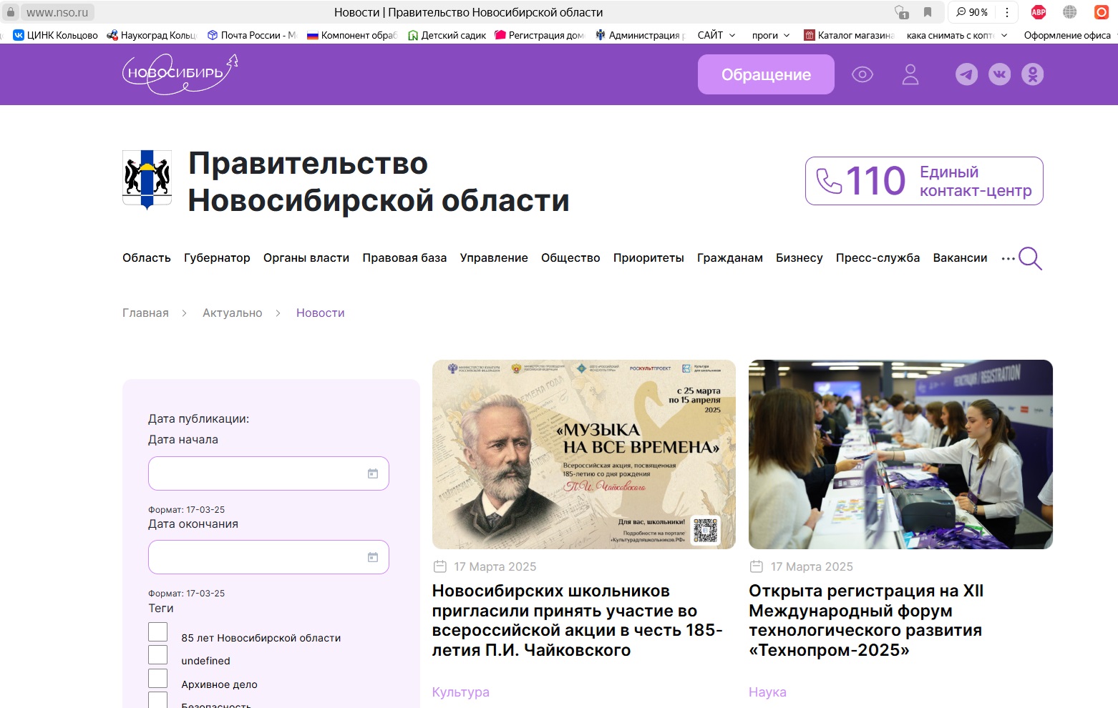Click the orange extension icon at far right
Image resolution: width=1118 pixels, height=708 pixels.
(1102, 12)
